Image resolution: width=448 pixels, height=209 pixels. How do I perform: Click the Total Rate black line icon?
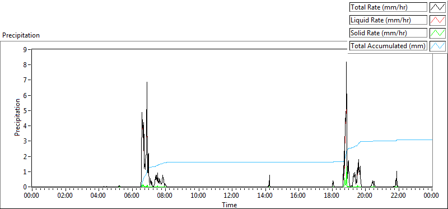point(438,7)
